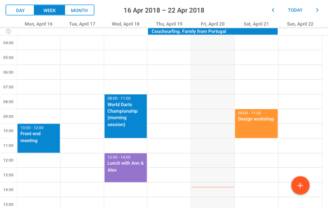Open the Design workshop event

point(256,123)
